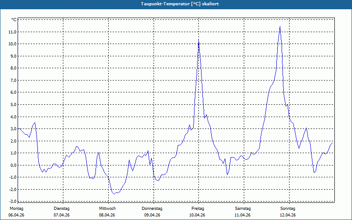This screenshot has width=352, height=220.
Task: Click the Donnerstag day label
Action: (x=152, y=209)
